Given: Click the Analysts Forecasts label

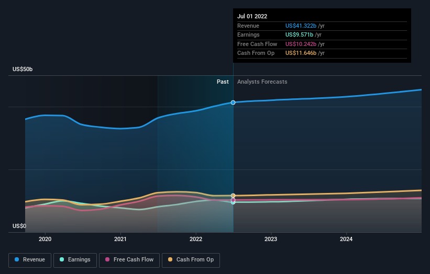Looking at the screenshot, I should [x=262, y=82].
